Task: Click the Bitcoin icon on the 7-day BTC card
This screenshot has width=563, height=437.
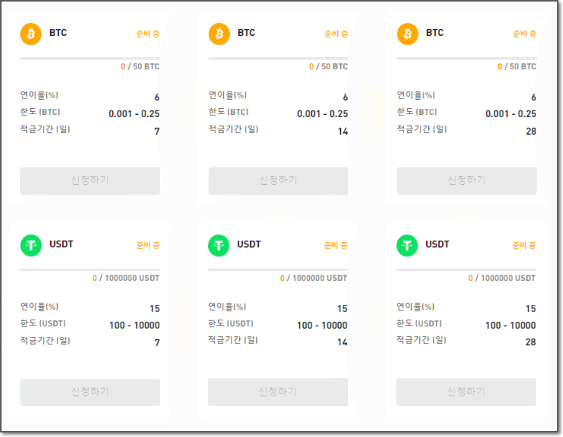Action: coord(30,33)
